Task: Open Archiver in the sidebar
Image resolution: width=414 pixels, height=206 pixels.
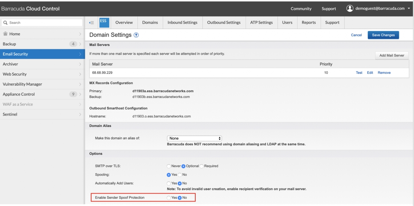Action: [x=41, y=64]
